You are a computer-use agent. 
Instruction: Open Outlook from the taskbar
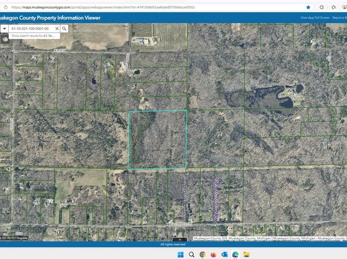click(x=224, y=254)
